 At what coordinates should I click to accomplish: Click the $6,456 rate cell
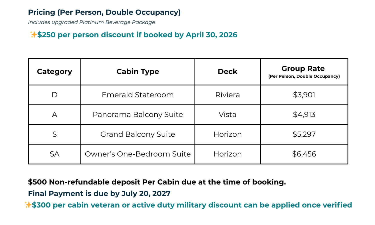click(x=304, y=154)
